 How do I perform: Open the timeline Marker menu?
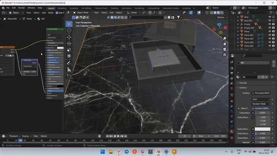(x=44, y=136)
